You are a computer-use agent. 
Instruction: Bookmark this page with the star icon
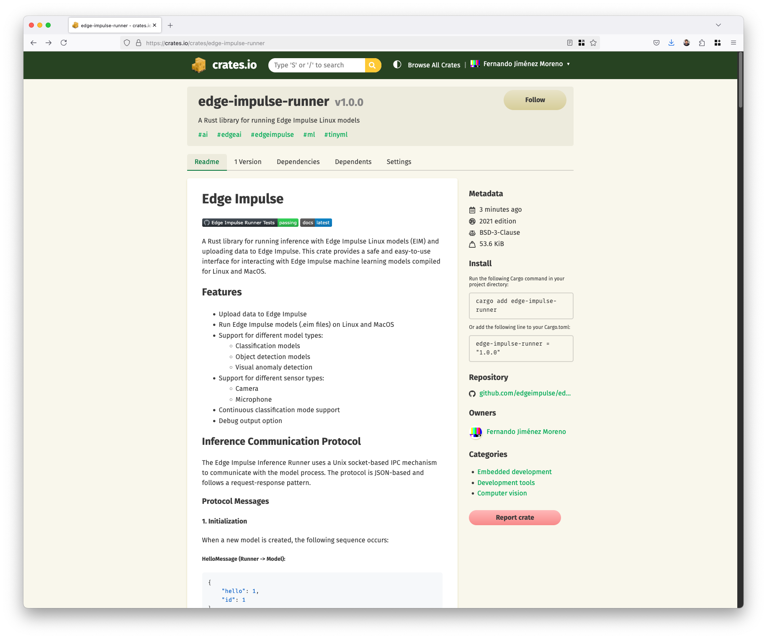[593, 43]
